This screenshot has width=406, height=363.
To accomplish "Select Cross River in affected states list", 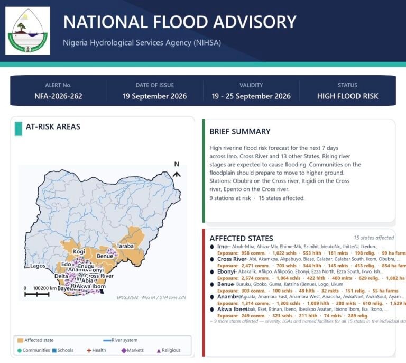I will (x=232, y=259).
